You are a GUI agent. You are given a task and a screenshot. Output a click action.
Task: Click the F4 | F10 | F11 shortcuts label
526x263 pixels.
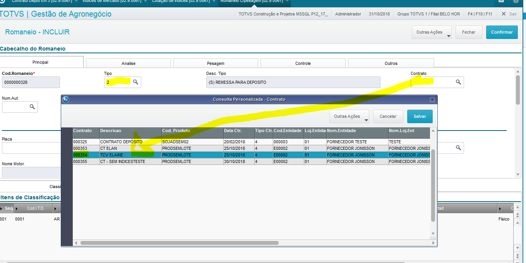coord(480,14)
